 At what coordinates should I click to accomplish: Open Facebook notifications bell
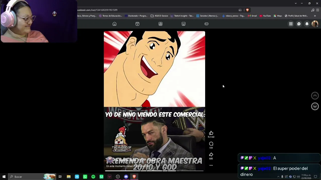(307, 24)
